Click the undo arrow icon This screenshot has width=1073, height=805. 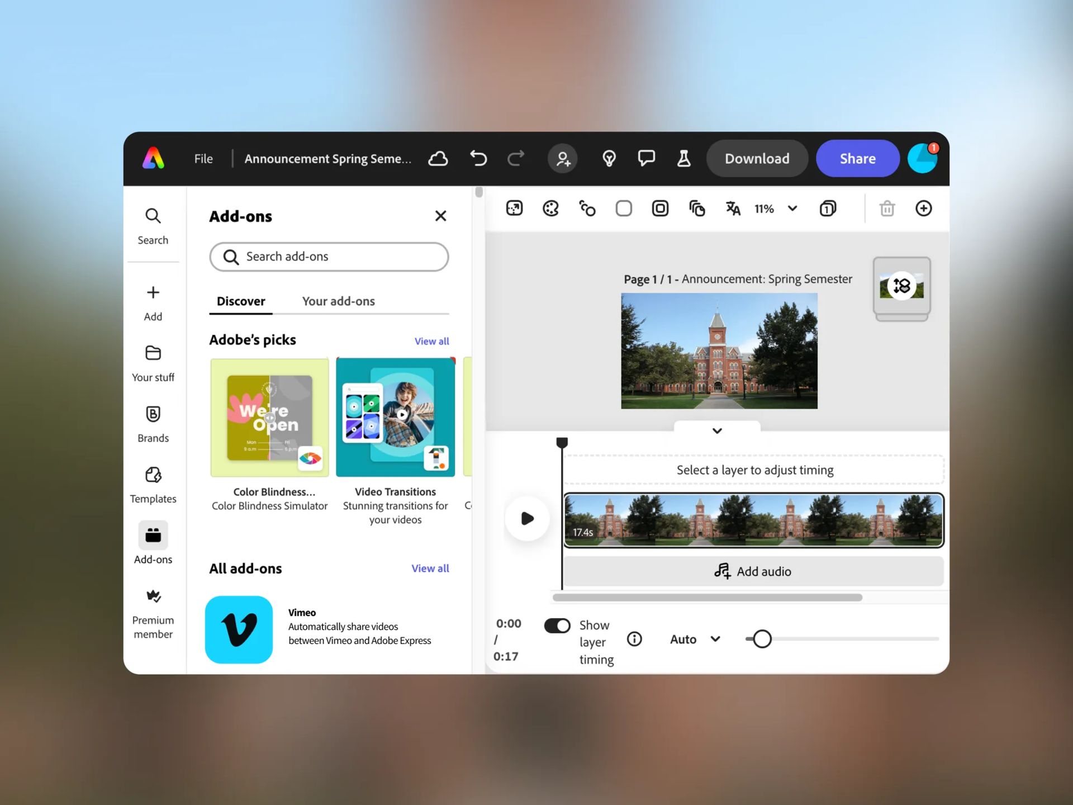[478, 159]
